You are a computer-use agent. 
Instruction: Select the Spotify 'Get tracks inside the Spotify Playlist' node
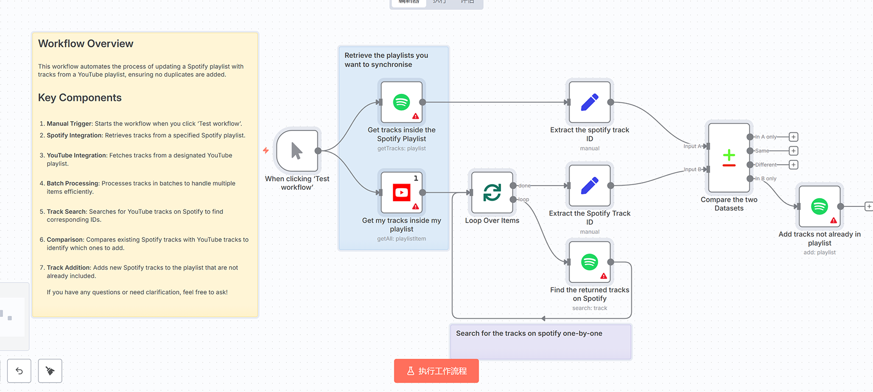401,102
